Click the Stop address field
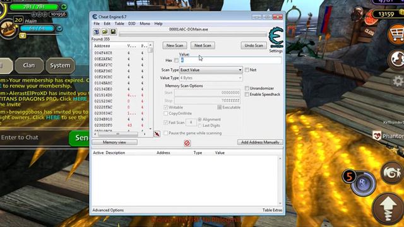The height and width of the screenshot is (227, 404). pyautogui.click(x=207, y=100)
